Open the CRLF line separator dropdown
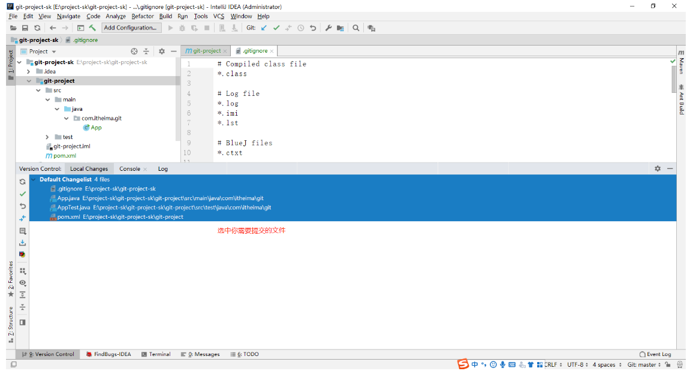The image size is (687, 374). [x=553, y=364]
